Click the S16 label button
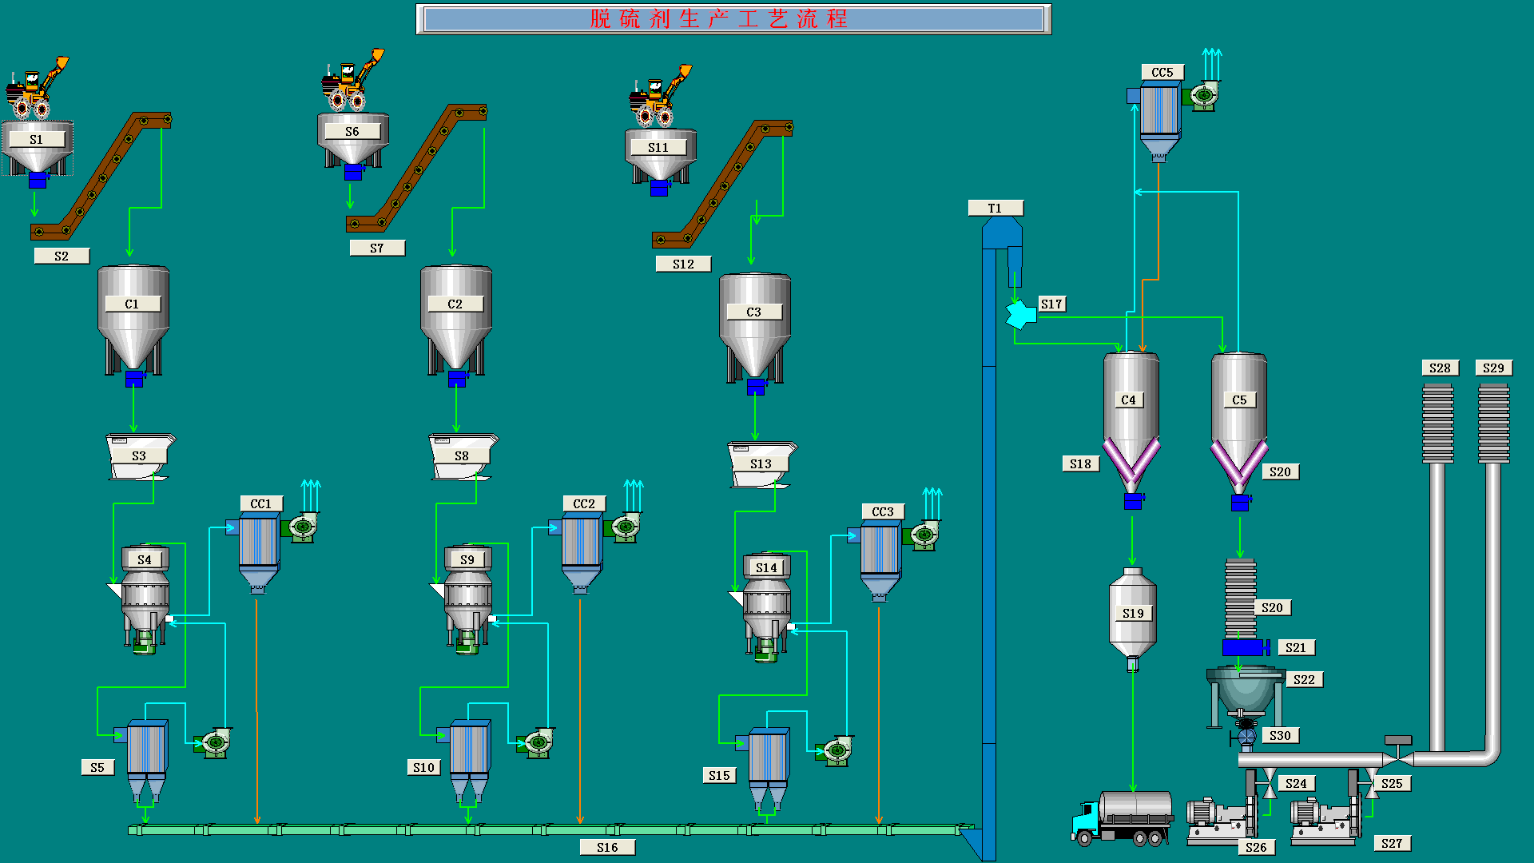This screenshot has width=1534, height=863. click(607, 847)
